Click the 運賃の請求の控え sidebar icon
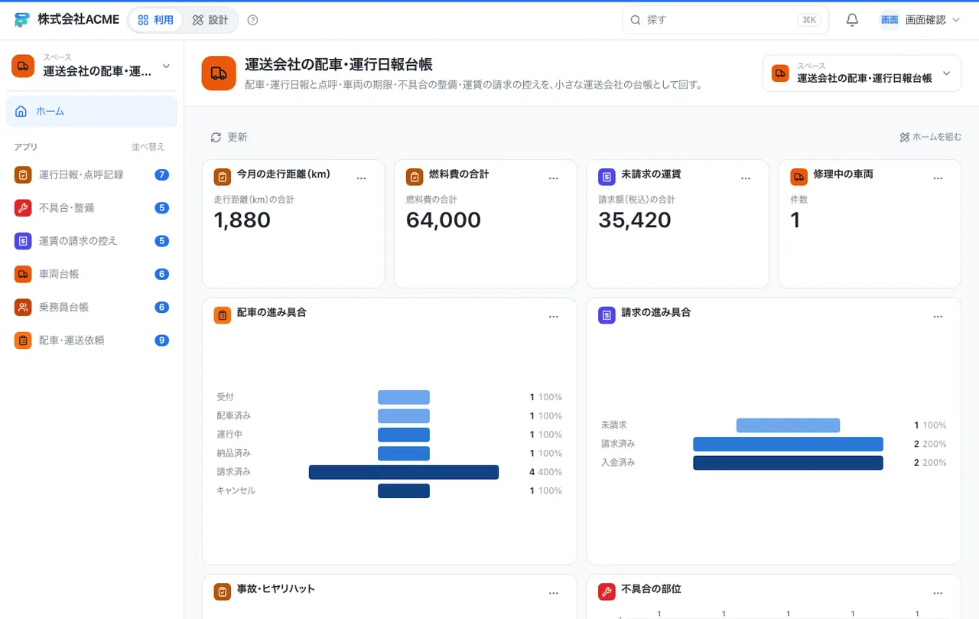 pyautogui.click(x=23, y=241)
